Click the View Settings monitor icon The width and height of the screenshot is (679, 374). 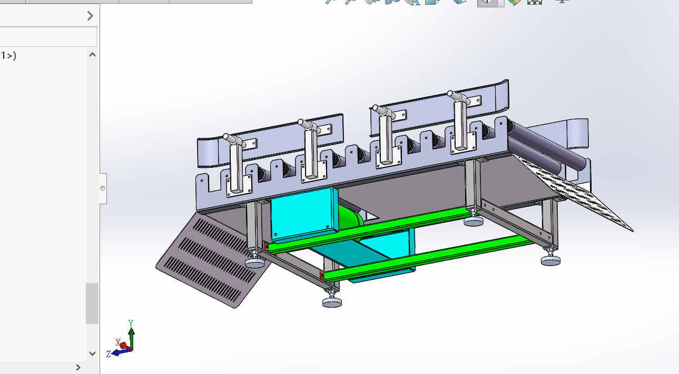pyautogui.click(x=562, y=2)
